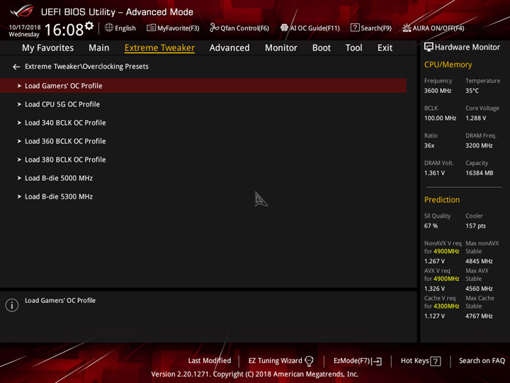Click the MyFavorite list icon

[x=151, y=28]
